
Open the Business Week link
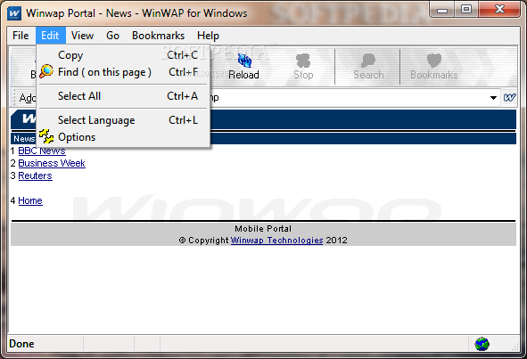52,163
